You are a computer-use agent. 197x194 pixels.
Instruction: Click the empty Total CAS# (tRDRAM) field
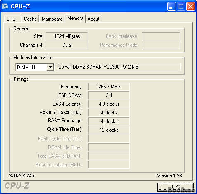pos(109,156)
